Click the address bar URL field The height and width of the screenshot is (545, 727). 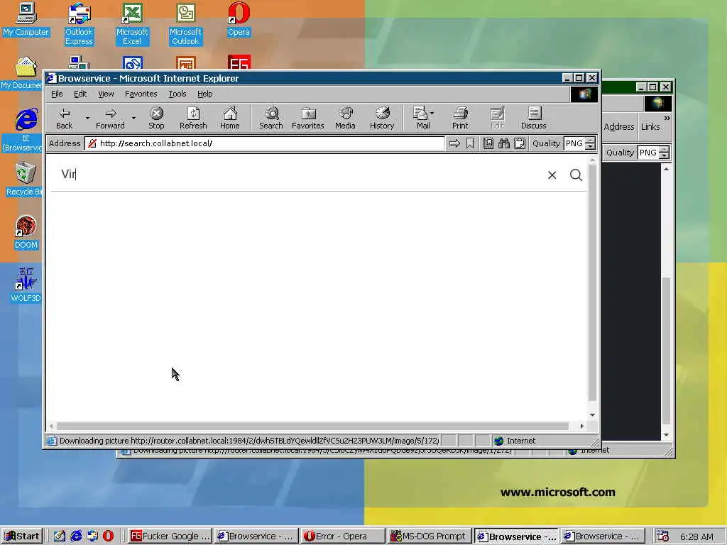tap(264, 143)
